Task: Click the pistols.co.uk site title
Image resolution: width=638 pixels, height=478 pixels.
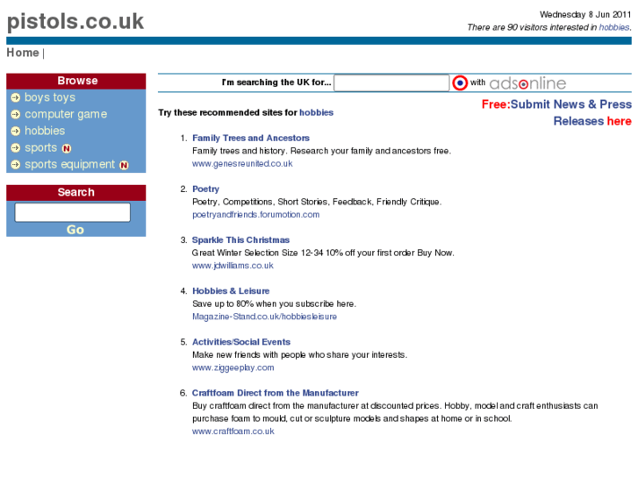Action: click(x=75, y=22)
